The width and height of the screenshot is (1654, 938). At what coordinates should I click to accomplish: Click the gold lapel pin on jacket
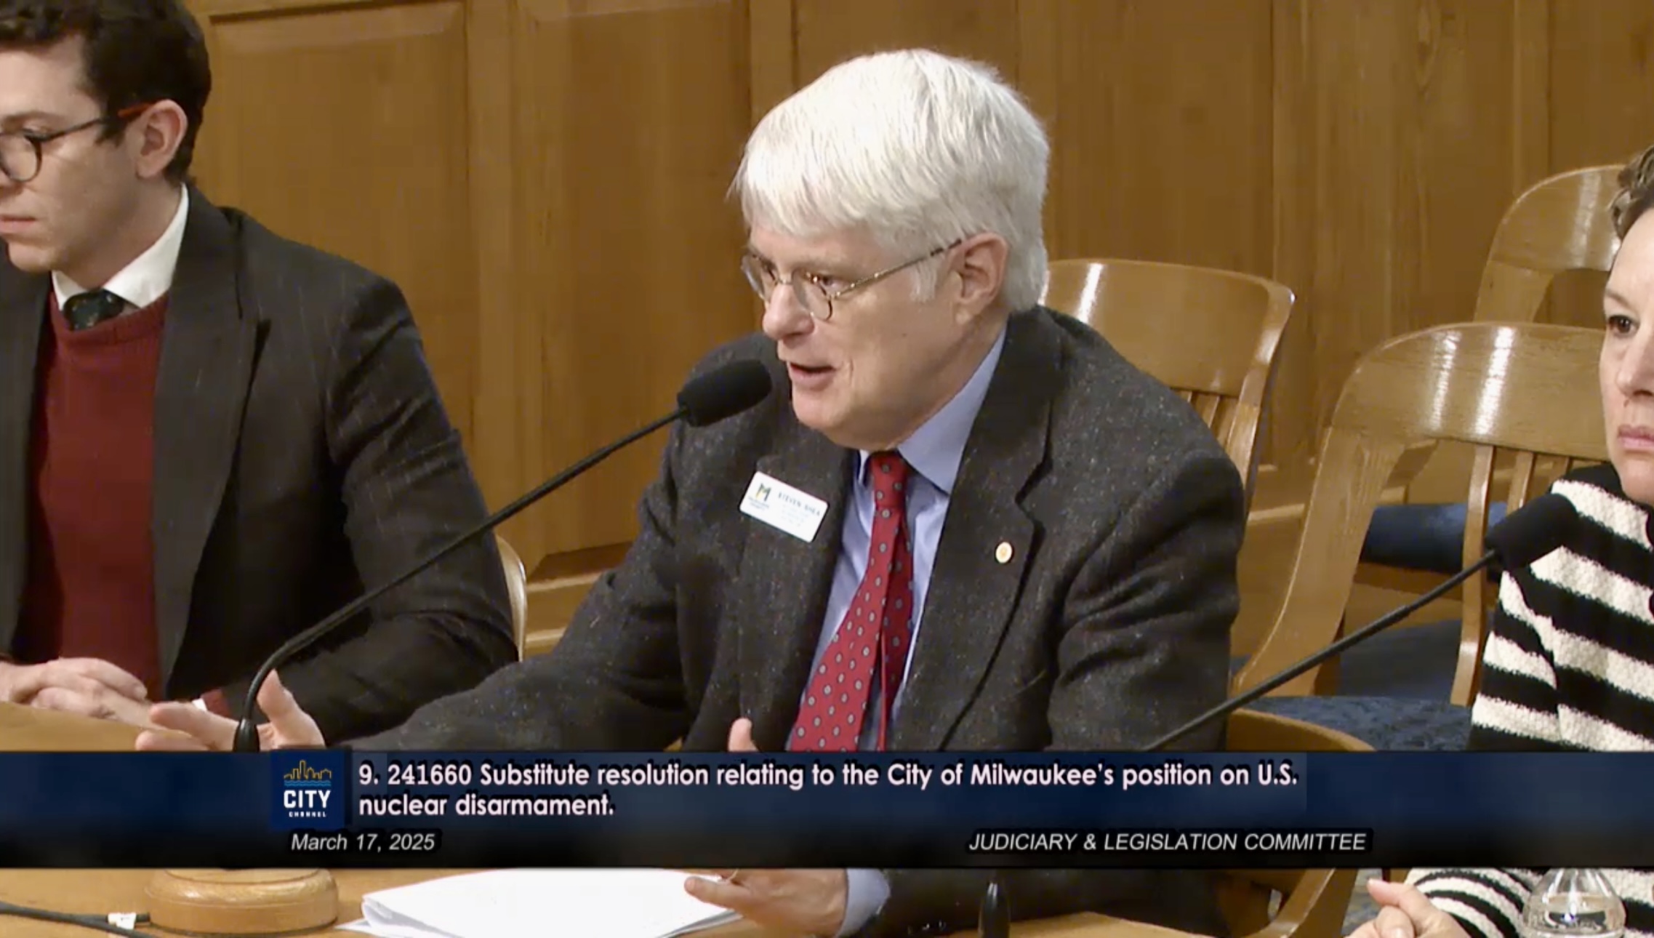point(1003,551)
